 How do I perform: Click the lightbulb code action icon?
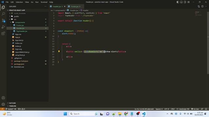tap(59, 51)
